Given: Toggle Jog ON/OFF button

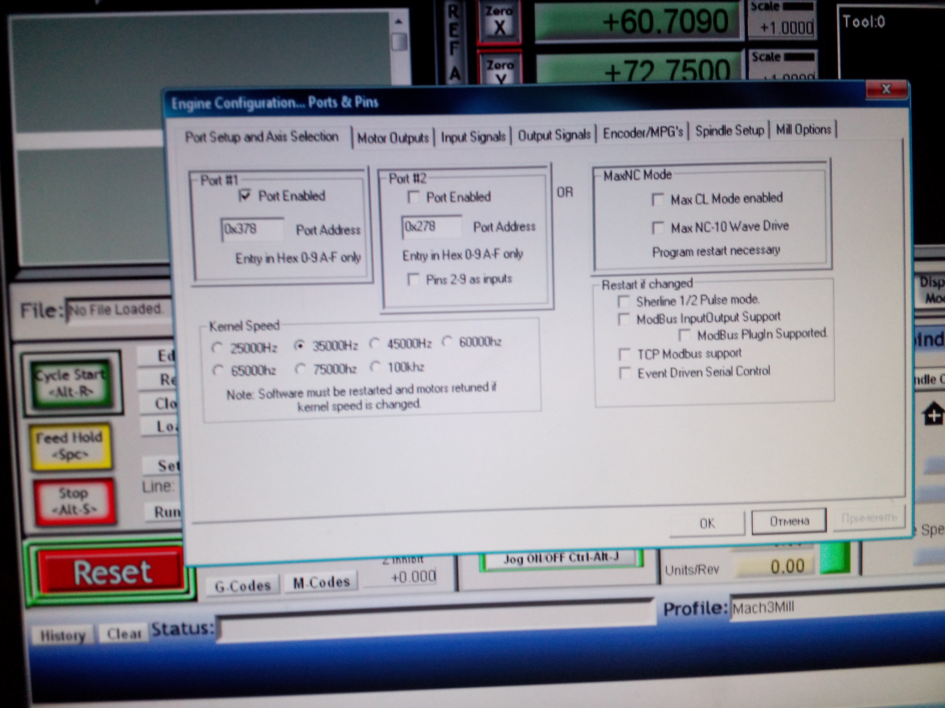Looking at the screenshot, I should pos(561,558).
